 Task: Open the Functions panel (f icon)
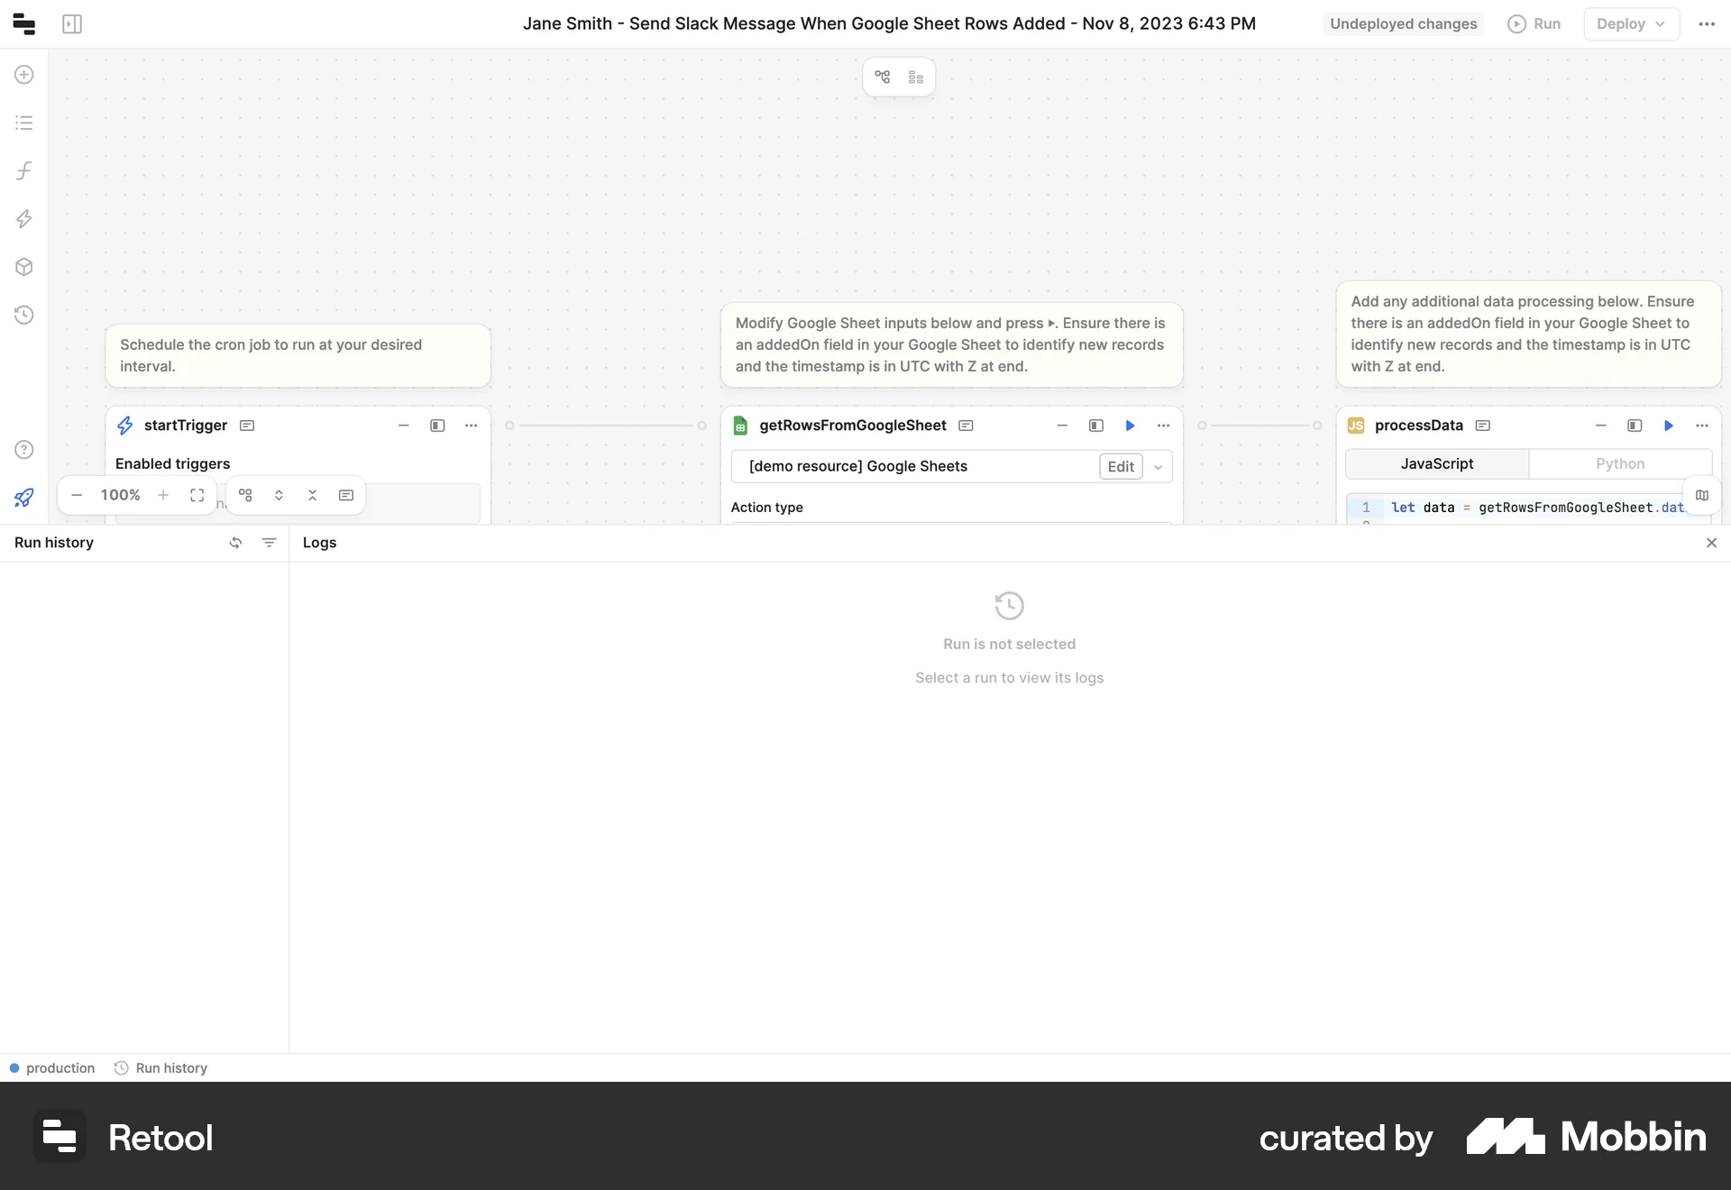pyautogui.click(x=23, y=170)
